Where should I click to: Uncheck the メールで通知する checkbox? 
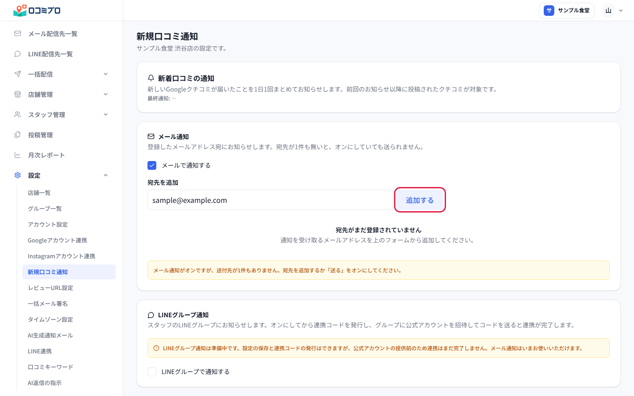[x=152, y=165]
